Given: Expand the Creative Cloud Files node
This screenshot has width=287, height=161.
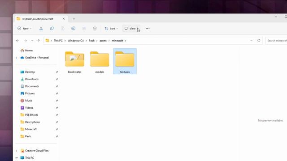Looking at the screenshot, I should point(17,151).
